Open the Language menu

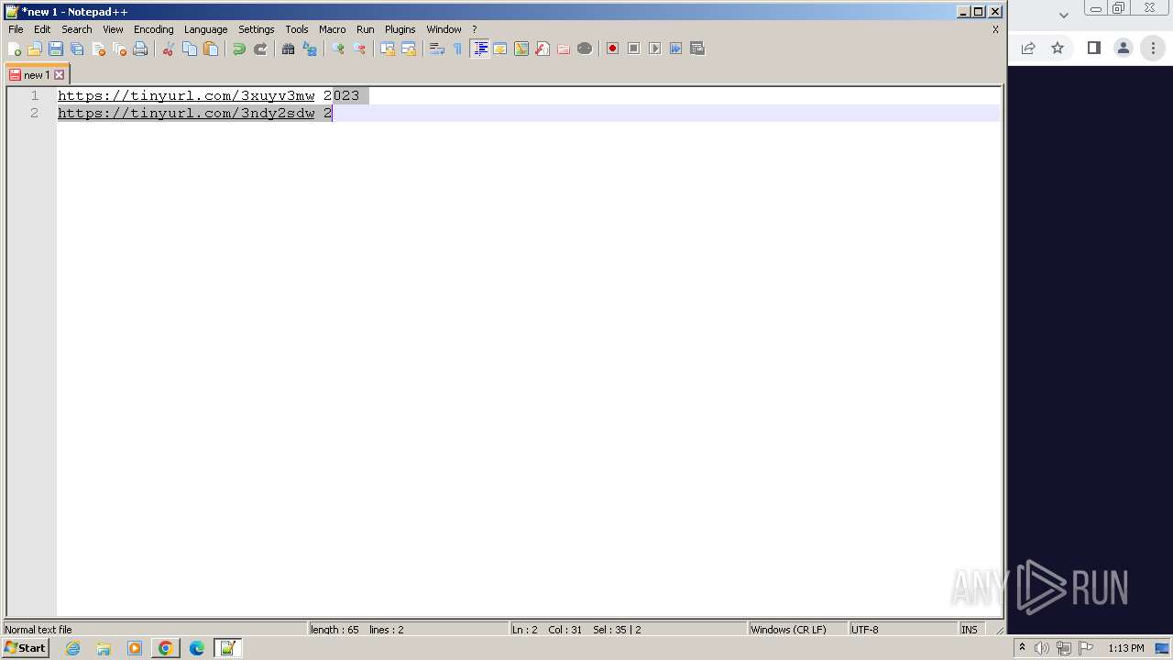pyautogui.click(x=205, y=29)
